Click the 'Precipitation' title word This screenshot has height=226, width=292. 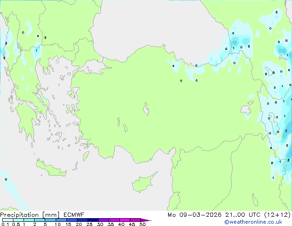19,215
